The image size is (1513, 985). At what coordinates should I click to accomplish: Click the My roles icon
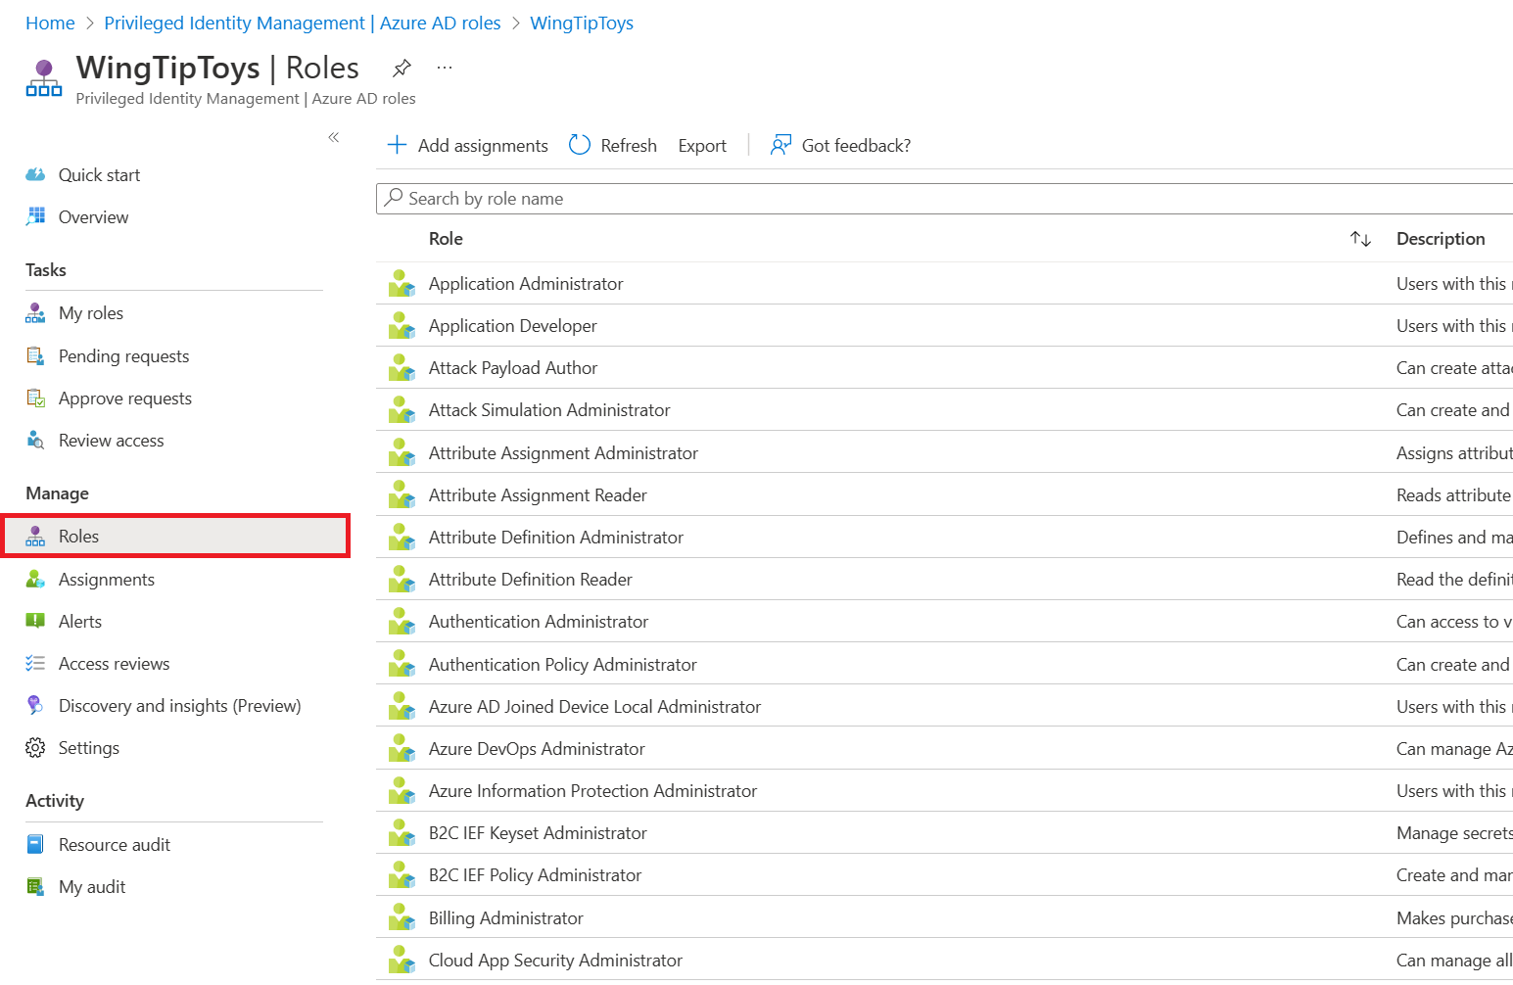tap(35, 313)
